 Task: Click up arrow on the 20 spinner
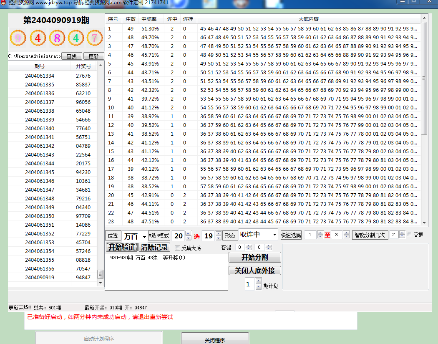[x=188, y=233]
